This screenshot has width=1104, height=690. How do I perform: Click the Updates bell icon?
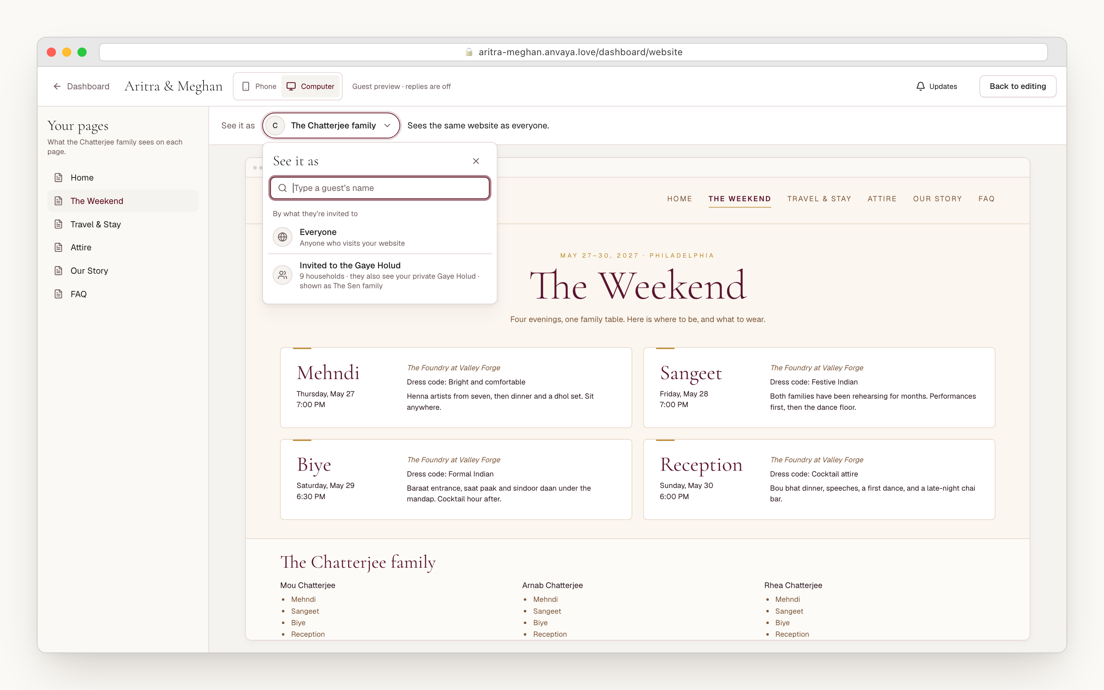(920, 86)
